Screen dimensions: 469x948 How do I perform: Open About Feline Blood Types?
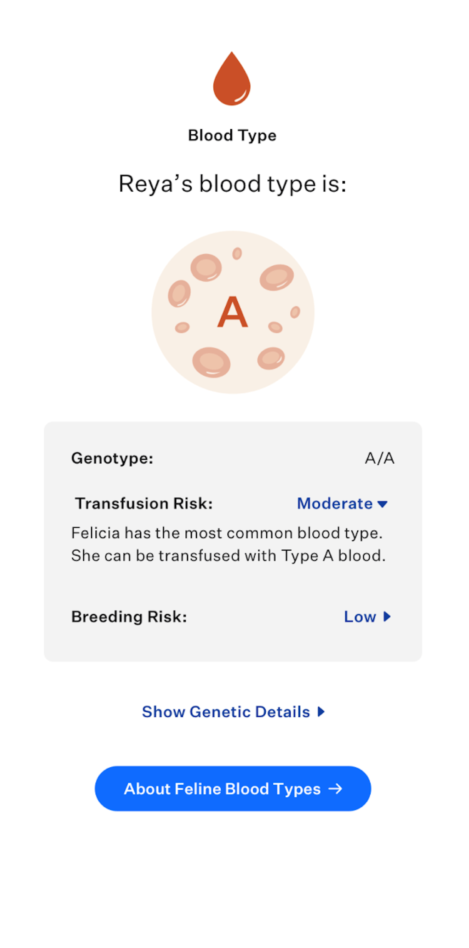click(x=233, y=788)
